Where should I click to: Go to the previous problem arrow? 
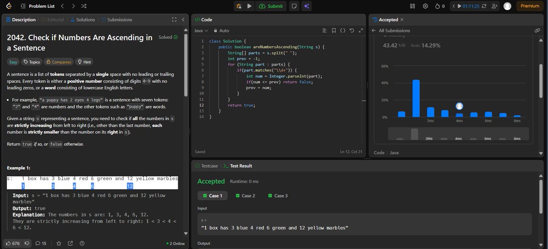click(63, 6)
